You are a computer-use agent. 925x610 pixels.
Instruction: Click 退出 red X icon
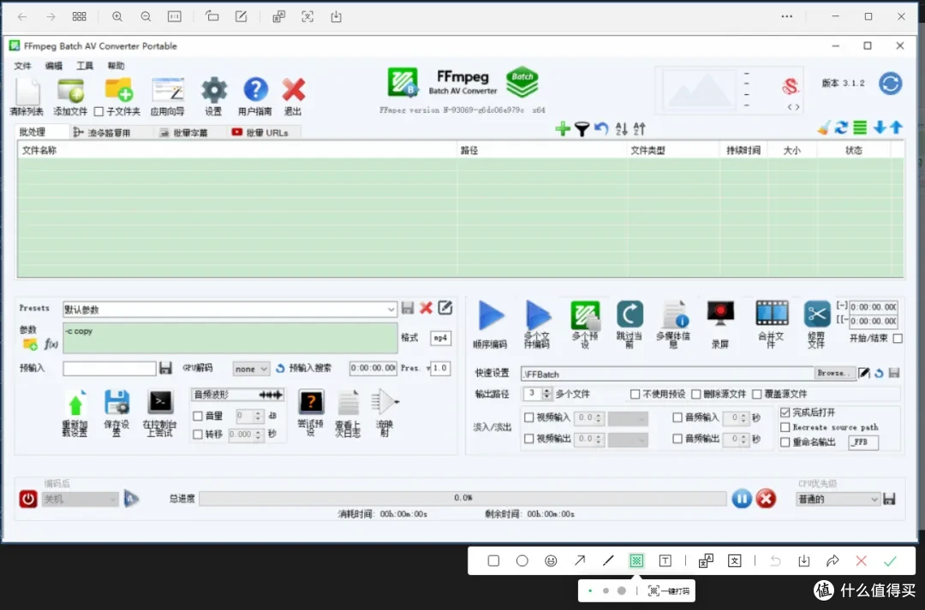click(x=293, y=90)
